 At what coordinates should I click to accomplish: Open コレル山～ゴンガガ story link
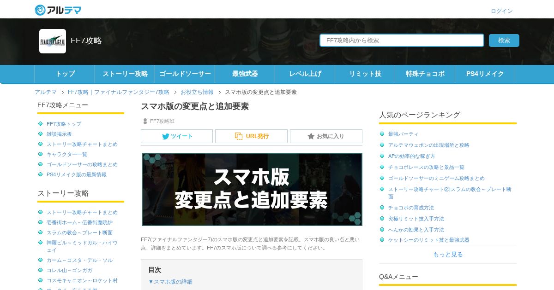click(x=69, y=270)
